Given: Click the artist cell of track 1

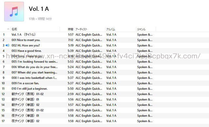Looking at the screenshot, I should [x=89, y=35].
